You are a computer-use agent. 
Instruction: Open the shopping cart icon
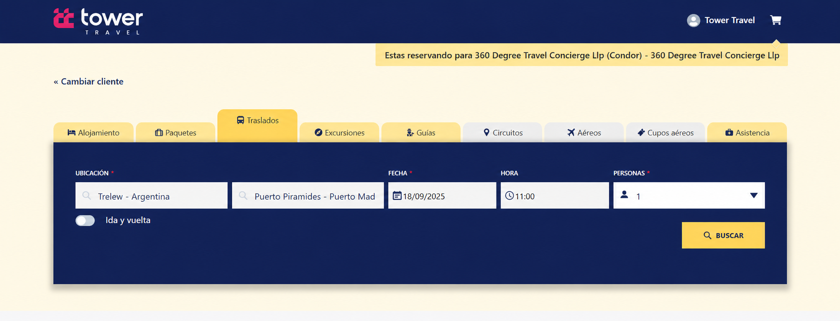775,20
